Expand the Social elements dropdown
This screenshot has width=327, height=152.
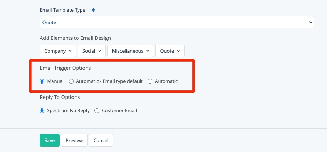pyautogui.click(x=92, y=51)
